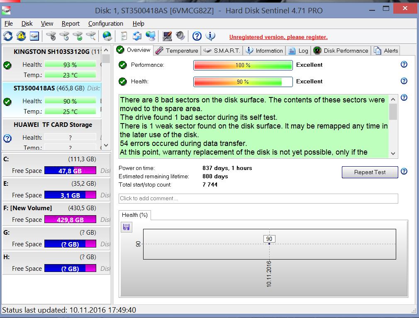419x318 pixels.
Task: Click the blue question mark help toolbar icon
Action: (197, 36)
